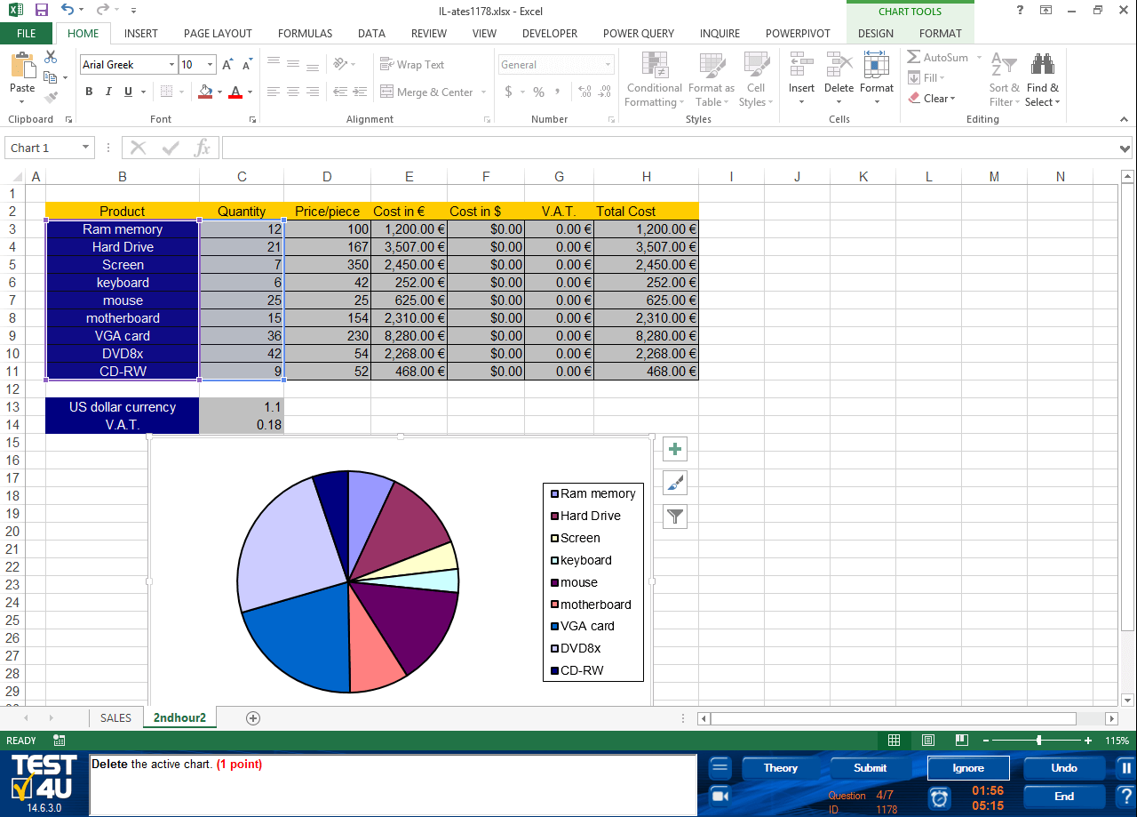Click the Submit button
The image size is (1137, 817).
[x=871, y=768]
